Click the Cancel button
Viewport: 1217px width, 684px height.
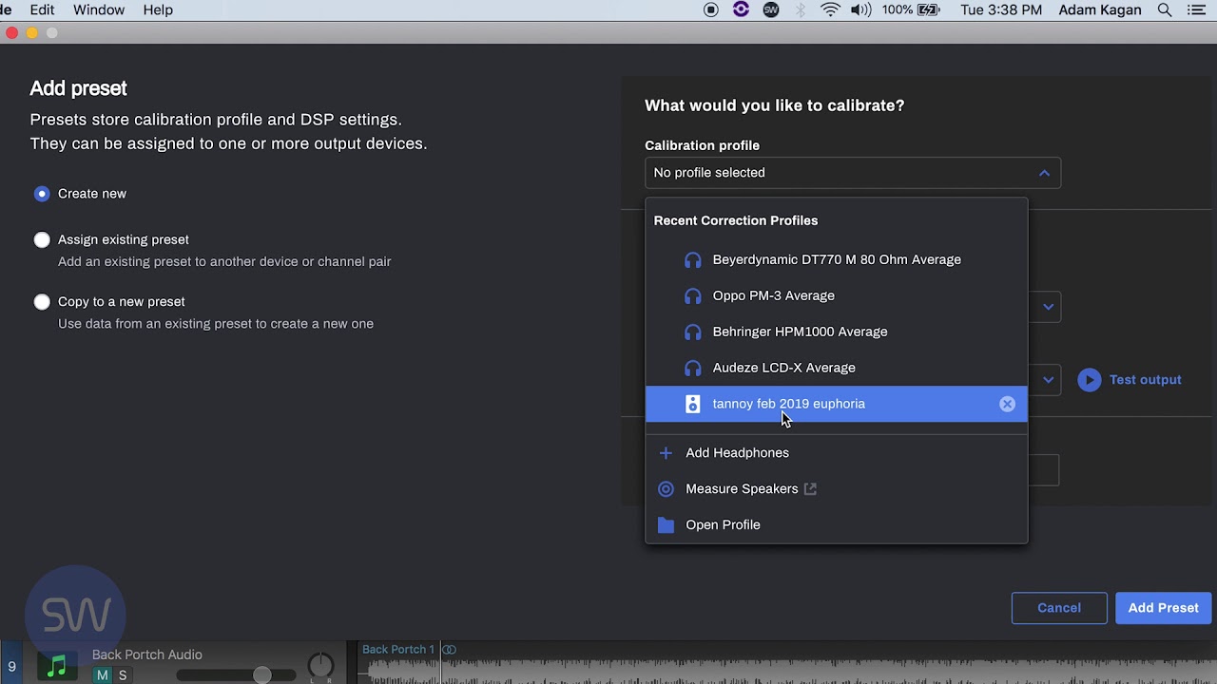pos(1059,608)
